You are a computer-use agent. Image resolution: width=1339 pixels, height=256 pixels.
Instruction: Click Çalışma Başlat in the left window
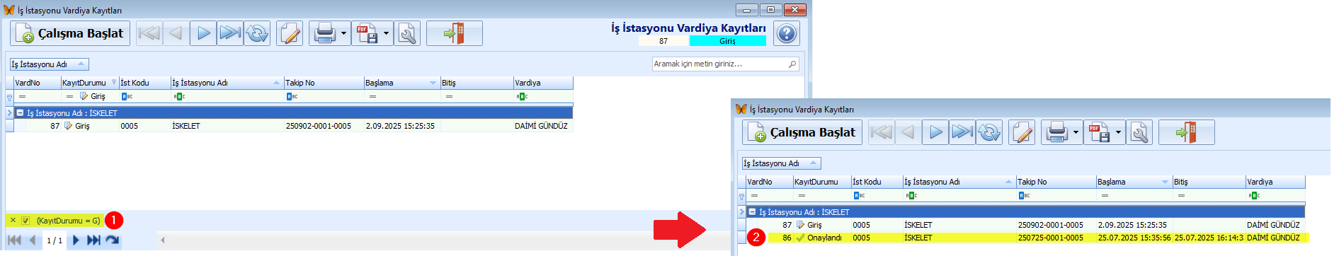click(70, 33)
